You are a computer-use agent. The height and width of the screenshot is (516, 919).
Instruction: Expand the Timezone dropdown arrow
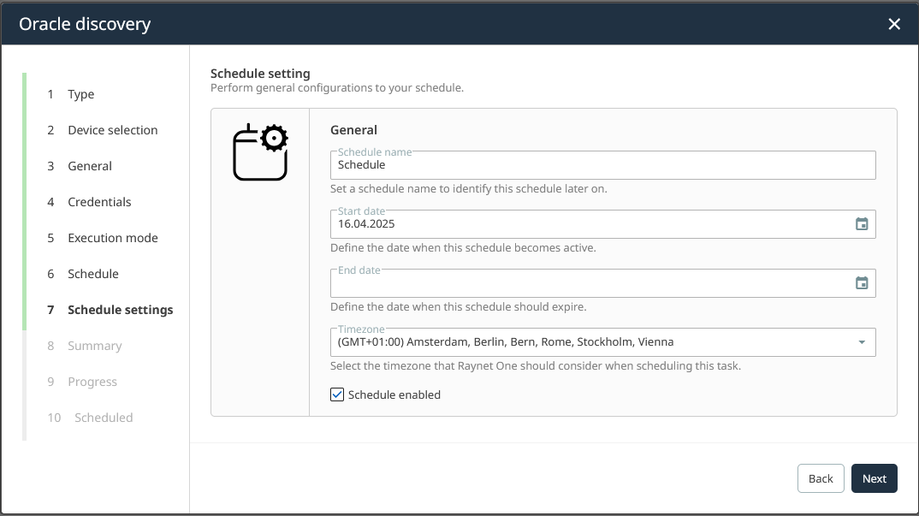tap(862, 342)
